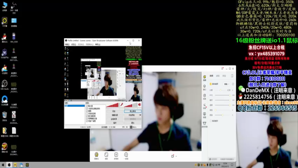Image resolution: width=298 pixels, height=168 pixels.
Task: Click the Exit button in OBS
Action: pos(133,123)
